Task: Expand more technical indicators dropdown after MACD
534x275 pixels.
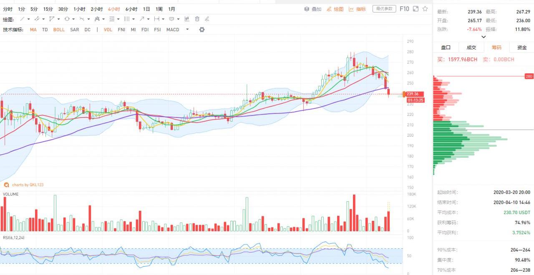Action: pyautogui.click(x=187, y=30)
